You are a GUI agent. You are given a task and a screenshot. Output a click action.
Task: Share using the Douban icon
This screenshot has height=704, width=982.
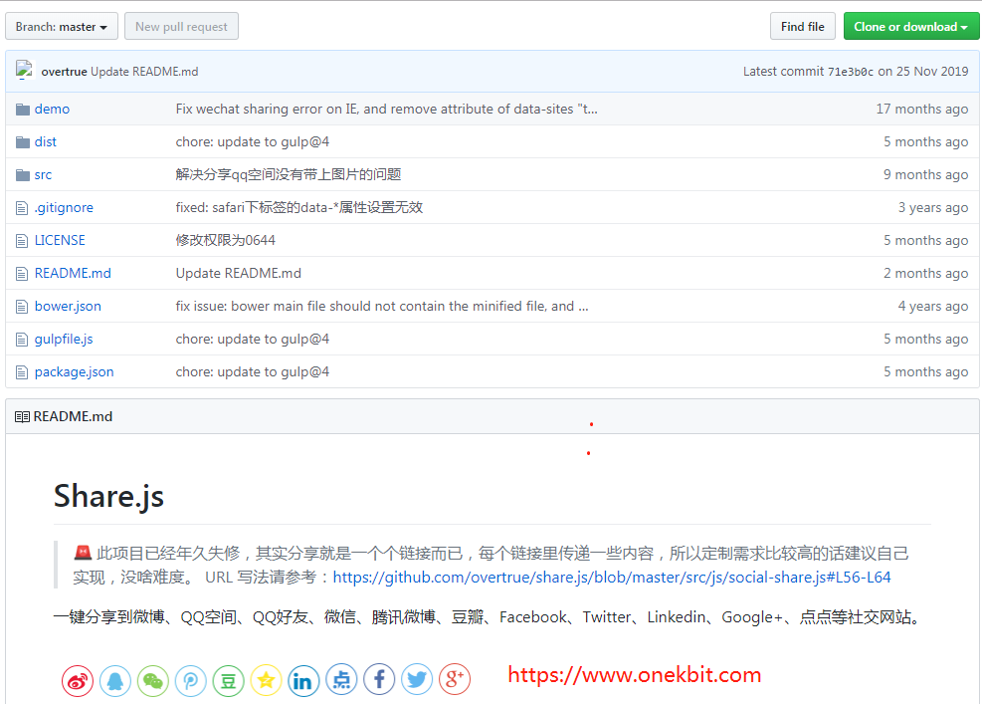coord(228,680)
